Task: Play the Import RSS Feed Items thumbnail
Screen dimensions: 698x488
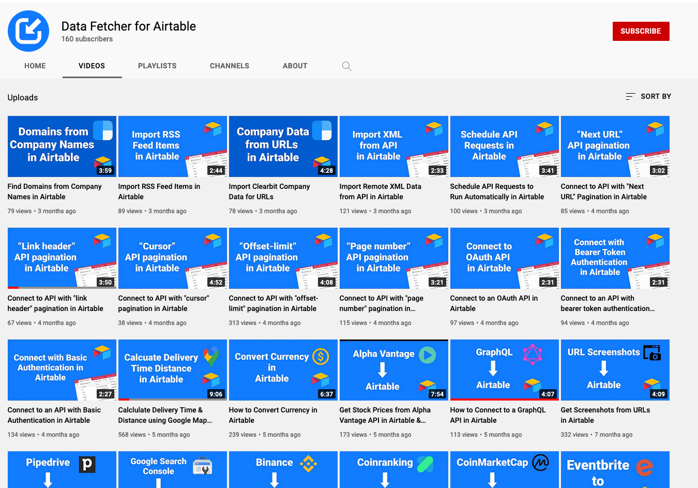Action: [173, 146]
